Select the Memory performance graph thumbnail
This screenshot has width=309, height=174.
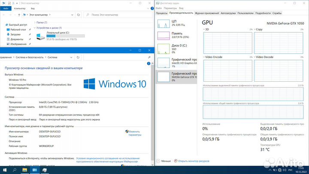[x=164, y=36]
